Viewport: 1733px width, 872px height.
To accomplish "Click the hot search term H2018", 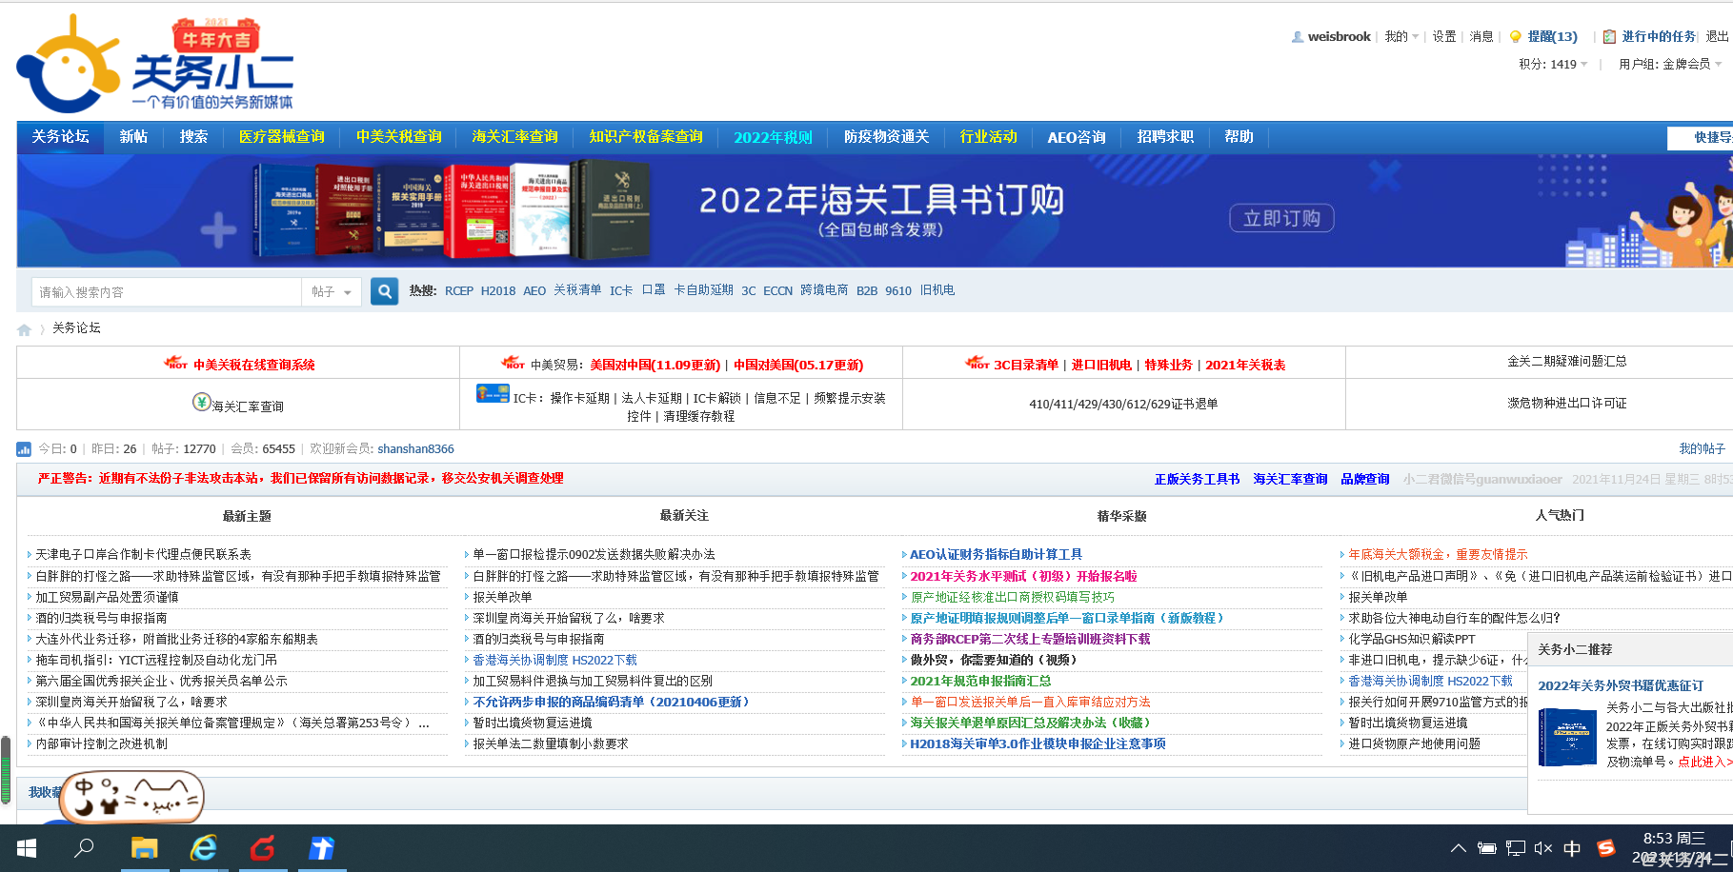I will point(498,291).
